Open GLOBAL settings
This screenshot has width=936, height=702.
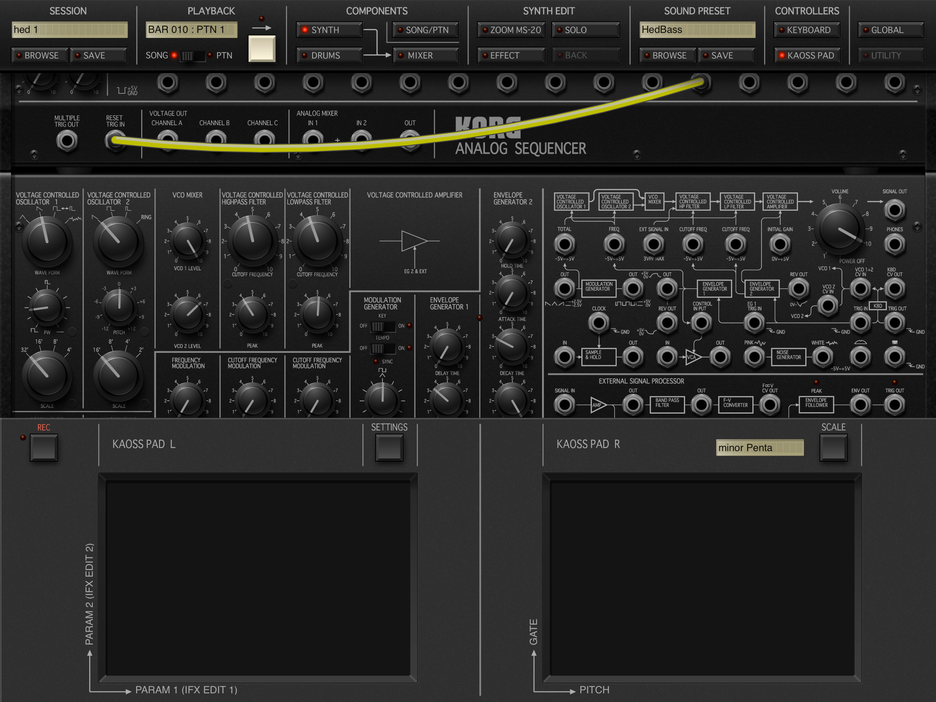(x=889, y=30)
